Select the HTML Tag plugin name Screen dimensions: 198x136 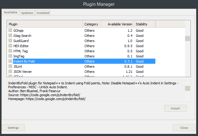coord(21,51)
